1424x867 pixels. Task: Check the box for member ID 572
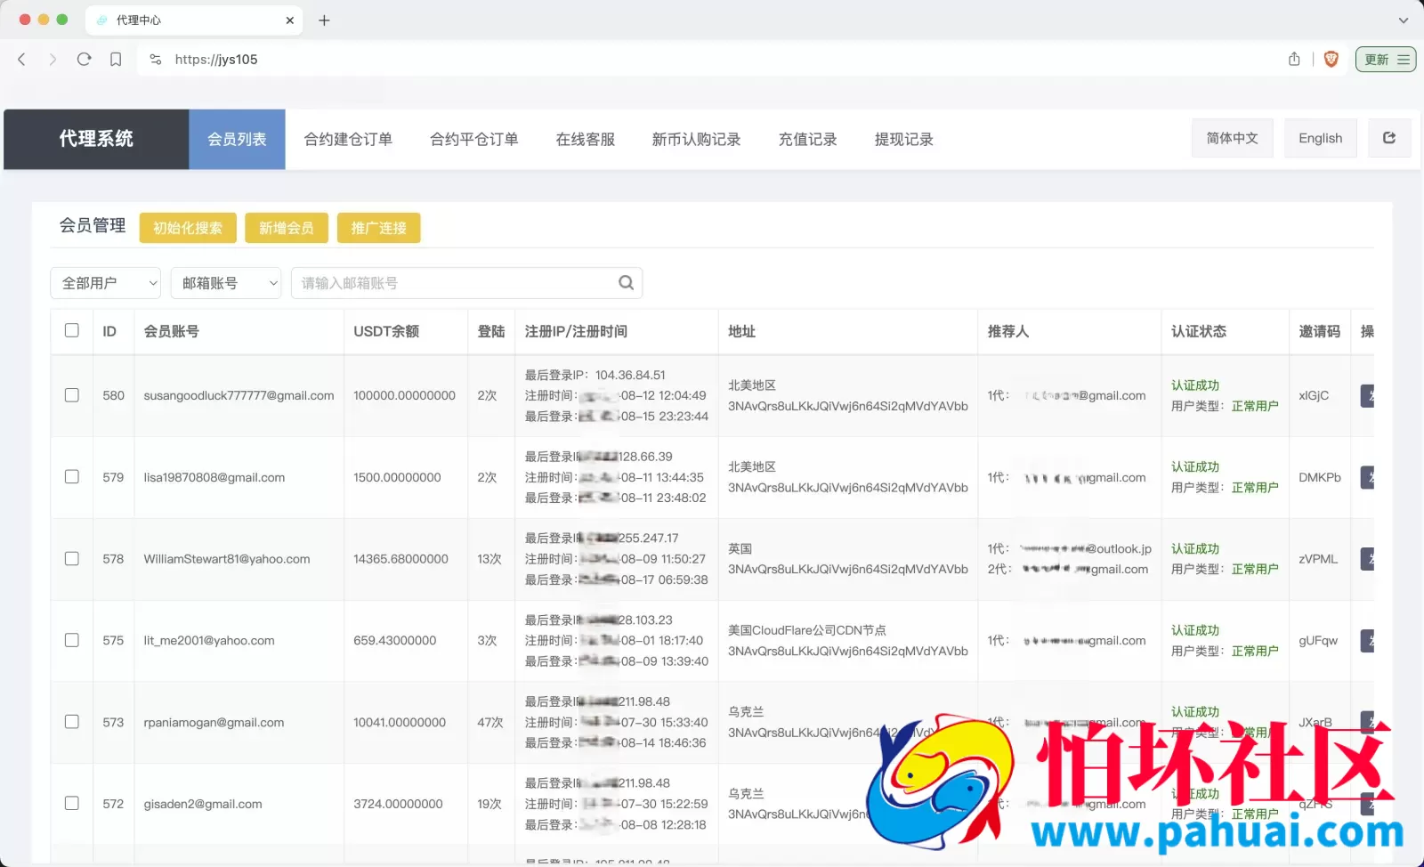[x=72, y=804]
